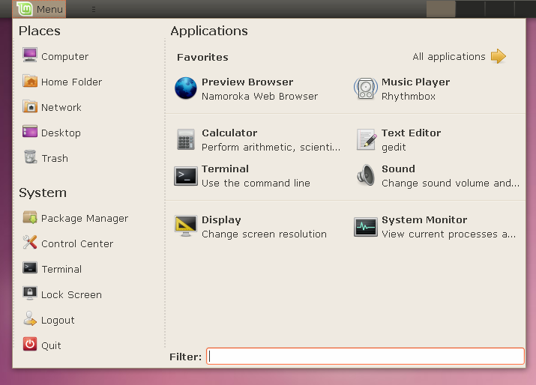
Task: Switch to first workspace in panel switcher
Action: [441, 9]
